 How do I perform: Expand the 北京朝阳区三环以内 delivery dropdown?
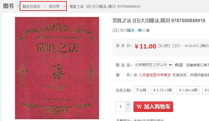153,65
